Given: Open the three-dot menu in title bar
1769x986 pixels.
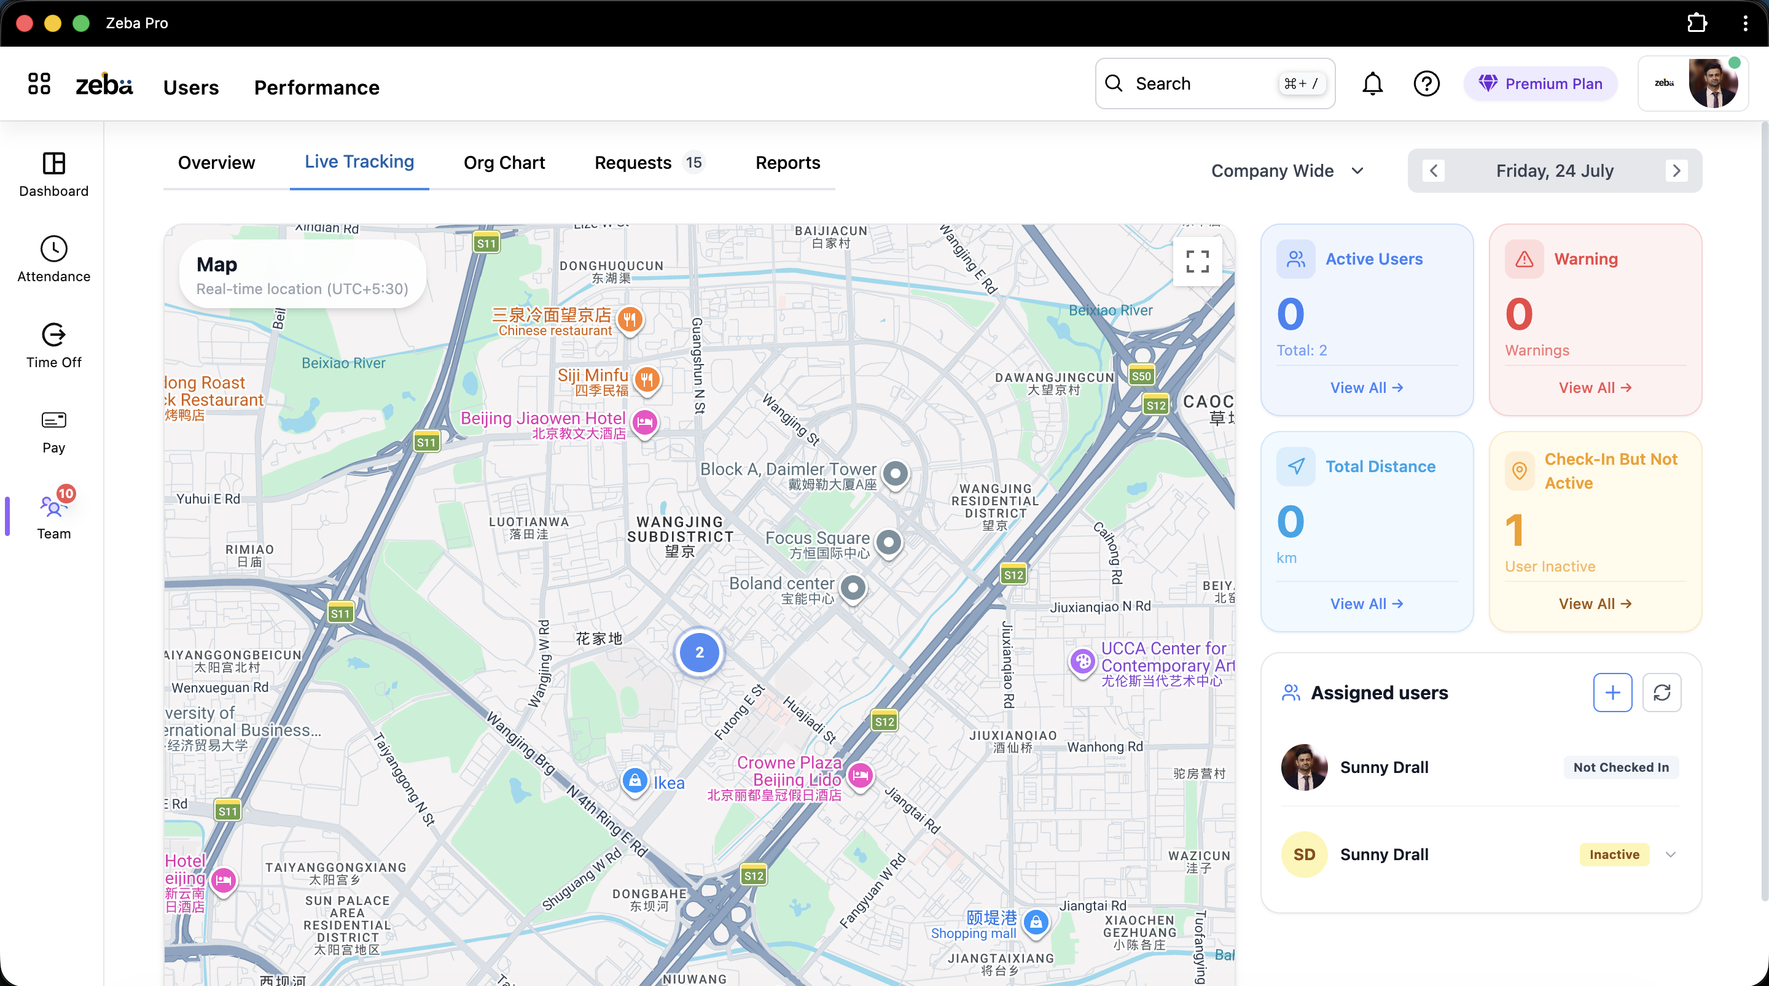Looking at the screenshot, I should pos(1745,23).
